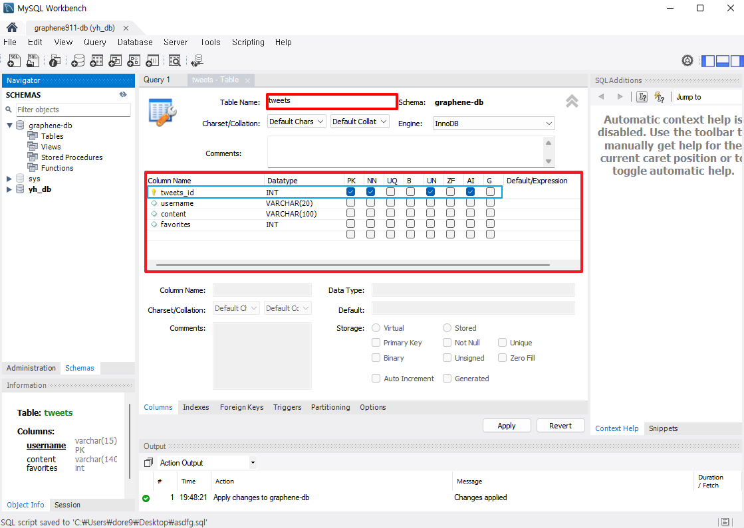Open the Scripting menu
Screen dimensions: 744x528
coord(248,43)
